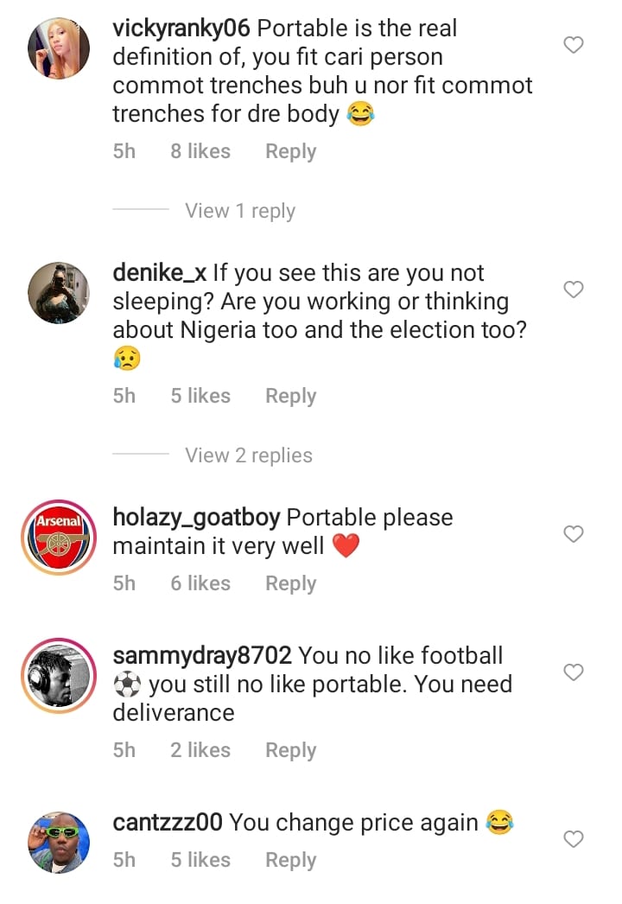Like cantzzz00's price comment
622x904 pixels.
(x=574, y=838)
